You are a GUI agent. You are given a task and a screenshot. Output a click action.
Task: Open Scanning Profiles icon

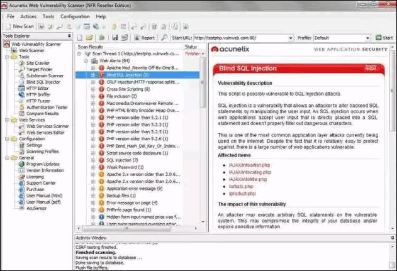tap(22, 152)
